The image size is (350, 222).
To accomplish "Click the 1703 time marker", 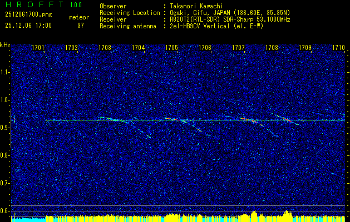I will point(105,48).
